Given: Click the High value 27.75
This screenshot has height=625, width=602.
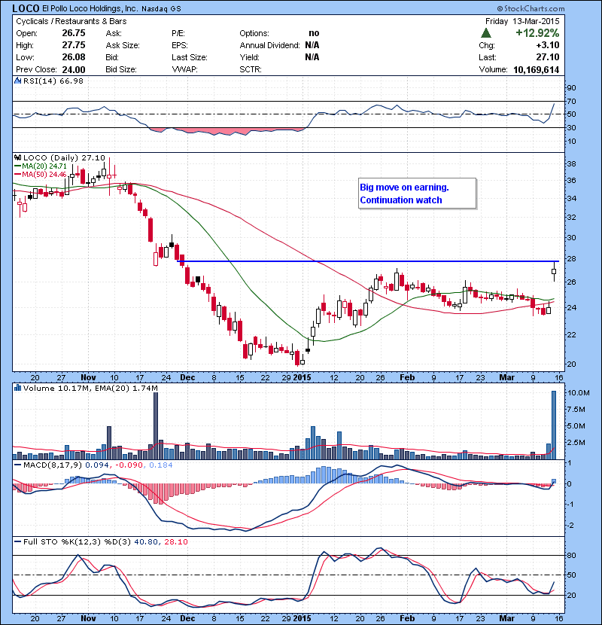Looking at the screenshot, I should pyautogui.click(x=74, y=45).
